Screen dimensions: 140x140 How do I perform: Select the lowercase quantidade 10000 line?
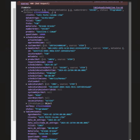pos(35,34)
